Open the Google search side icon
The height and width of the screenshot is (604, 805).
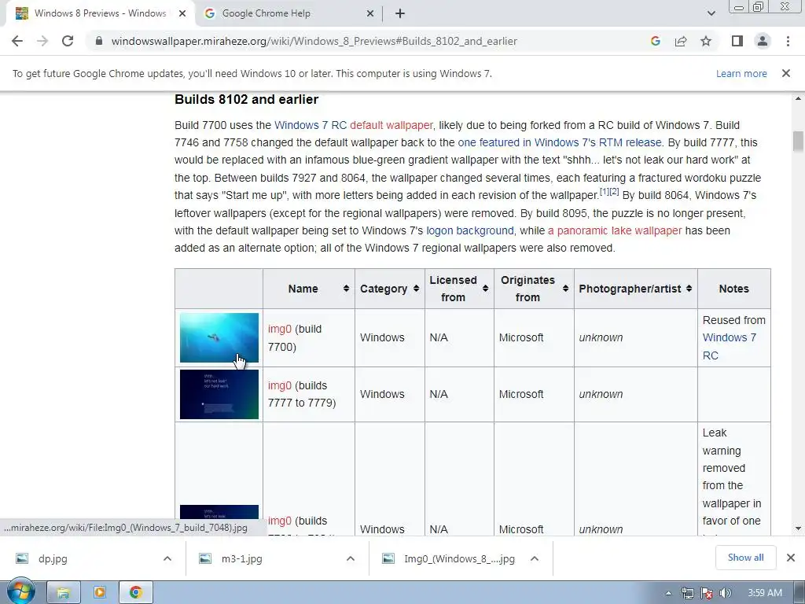click(x=655, y=41)
